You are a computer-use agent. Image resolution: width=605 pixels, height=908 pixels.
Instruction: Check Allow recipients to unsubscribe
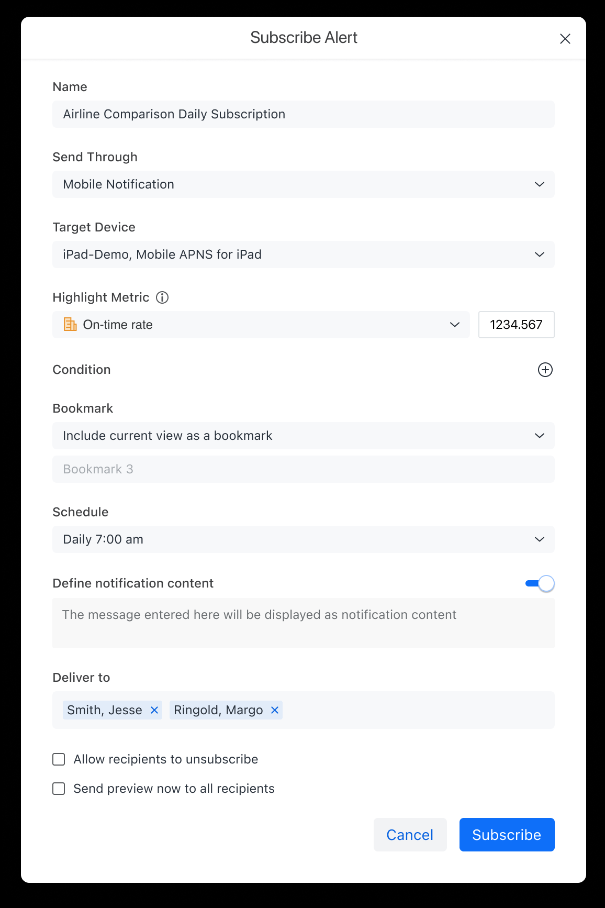coord(59,759)
